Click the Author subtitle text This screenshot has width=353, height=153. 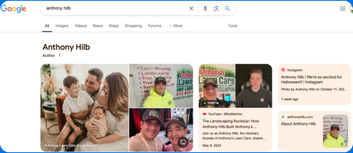(49, 56)
